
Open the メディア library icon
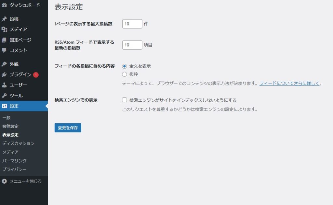(x=4, y=29)
